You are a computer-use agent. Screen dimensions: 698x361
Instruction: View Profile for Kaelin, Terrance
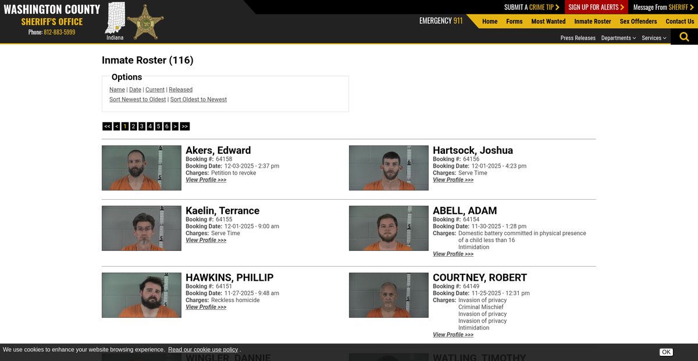pyautogui.click(x=206, y=240)
